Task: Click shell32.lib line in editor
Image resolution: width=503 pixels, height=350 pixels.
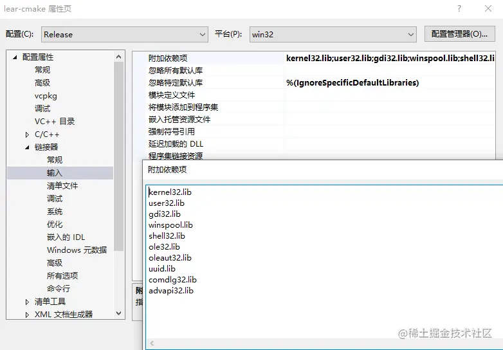Action: coord(167,235)
